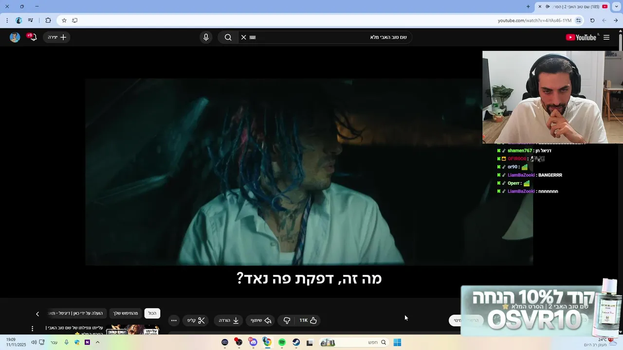Open OneNote tray icon

tap(87, 343)
